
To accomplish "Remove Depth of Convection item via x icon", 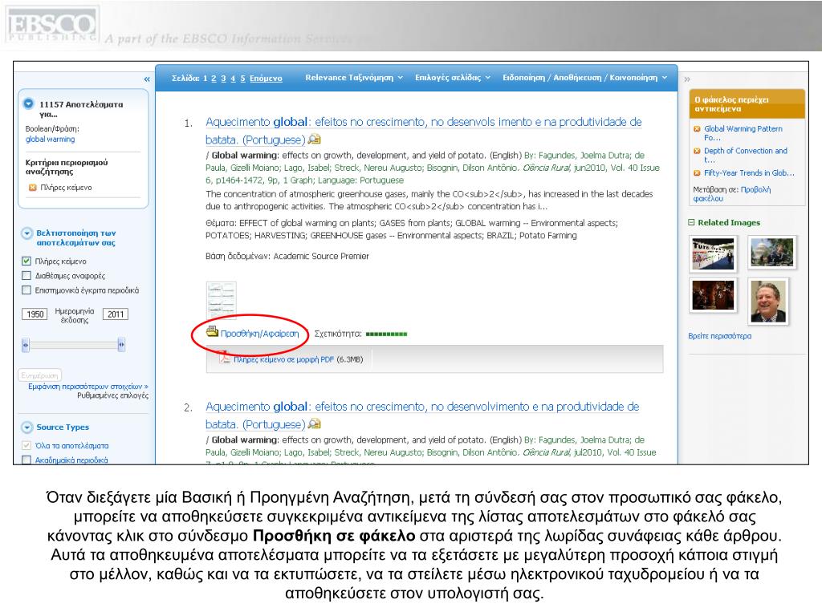I will tap(697, 151).
